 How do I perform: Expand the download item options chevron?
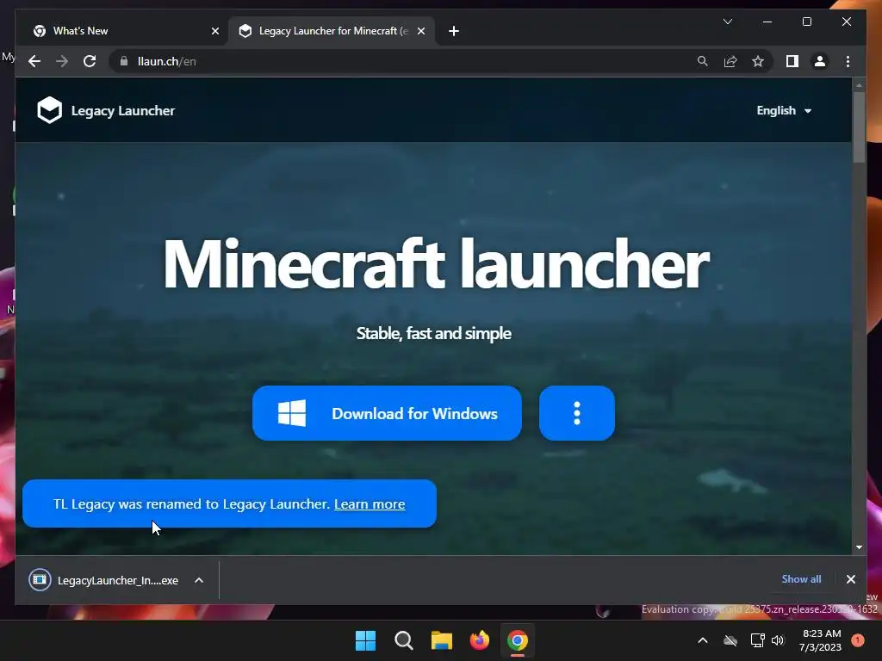tap(199, 580)
